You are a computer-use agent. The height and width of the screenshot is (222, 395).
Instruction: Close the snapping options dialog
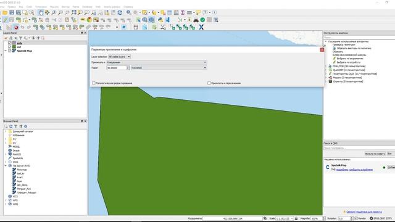(x=322, y=49)
